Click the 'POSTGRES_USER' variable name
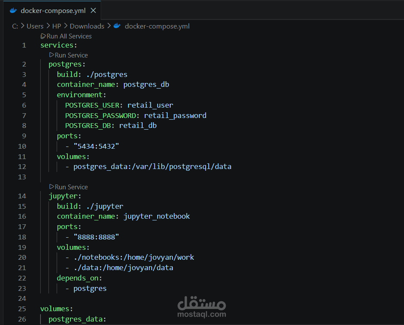 coord(92,105)
